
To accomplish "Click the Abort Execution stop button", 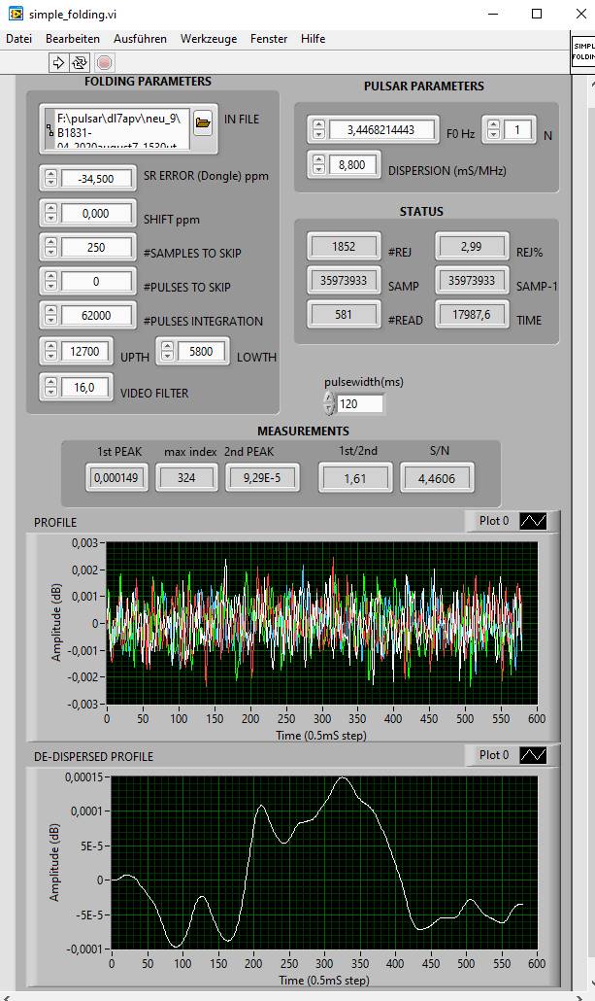I will [104, 62].
